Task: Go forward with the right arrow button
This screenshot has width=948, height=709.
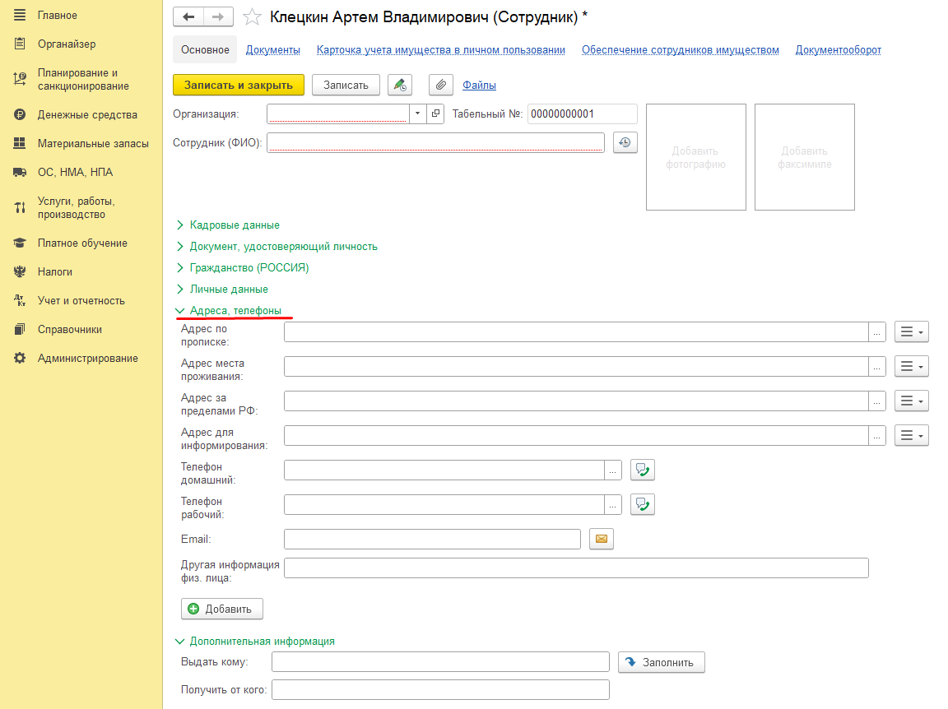Action: [218, 17]
